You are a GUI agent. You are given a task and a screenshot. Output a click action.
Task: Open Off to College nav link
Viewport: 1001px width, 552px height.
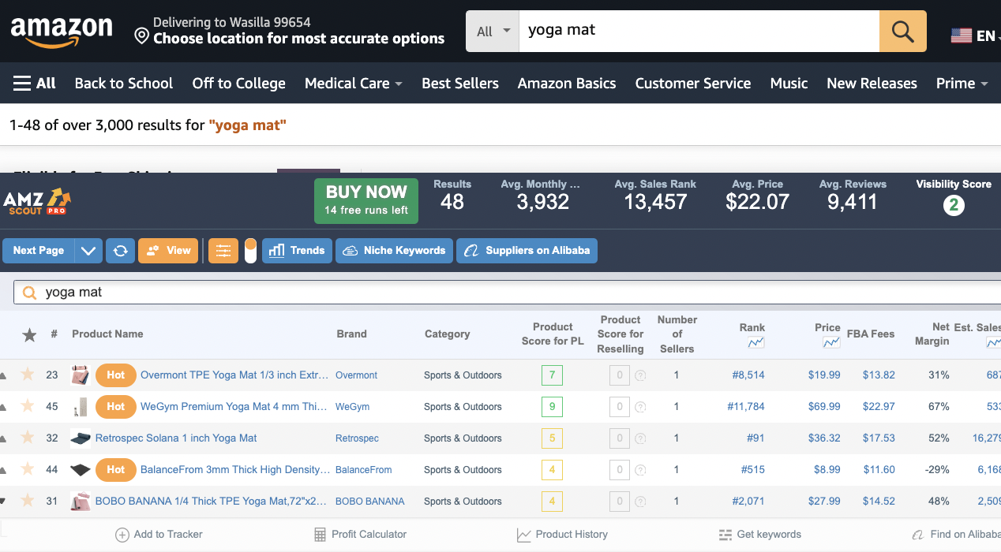(239, 83)
